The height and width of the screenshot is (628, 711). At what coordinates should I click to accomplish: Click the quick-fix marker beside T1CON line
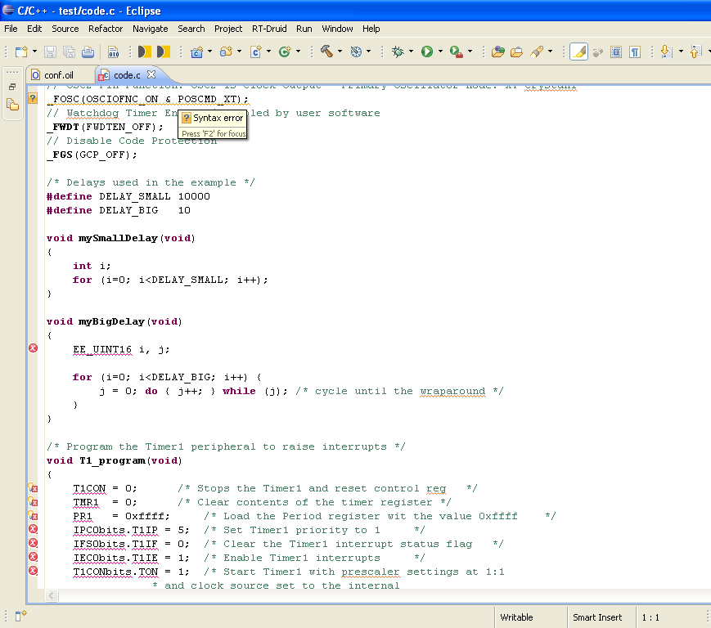pyautogui.click(x=33, y=487)
